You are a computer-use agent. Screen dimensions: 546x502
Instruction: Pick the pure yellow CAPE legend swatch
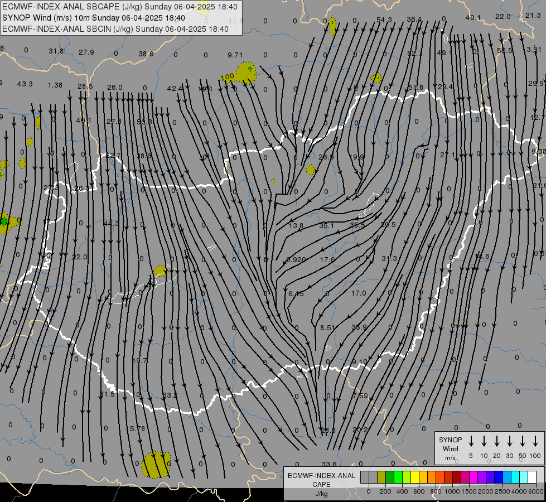(415, 477)
